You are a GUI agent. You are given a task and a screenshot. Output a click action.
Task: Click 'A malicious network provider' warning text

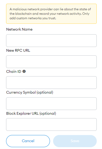click(31, 9)
